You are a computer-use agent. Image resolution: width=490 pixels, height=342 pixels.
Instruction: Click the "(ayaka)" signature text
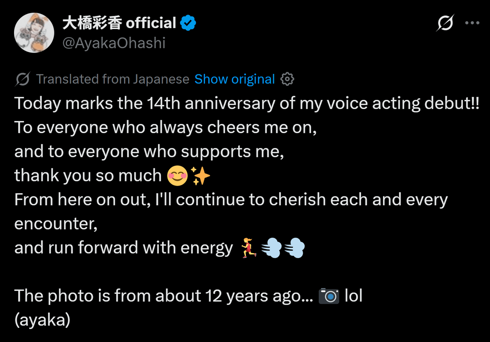[x=42, y=320]
